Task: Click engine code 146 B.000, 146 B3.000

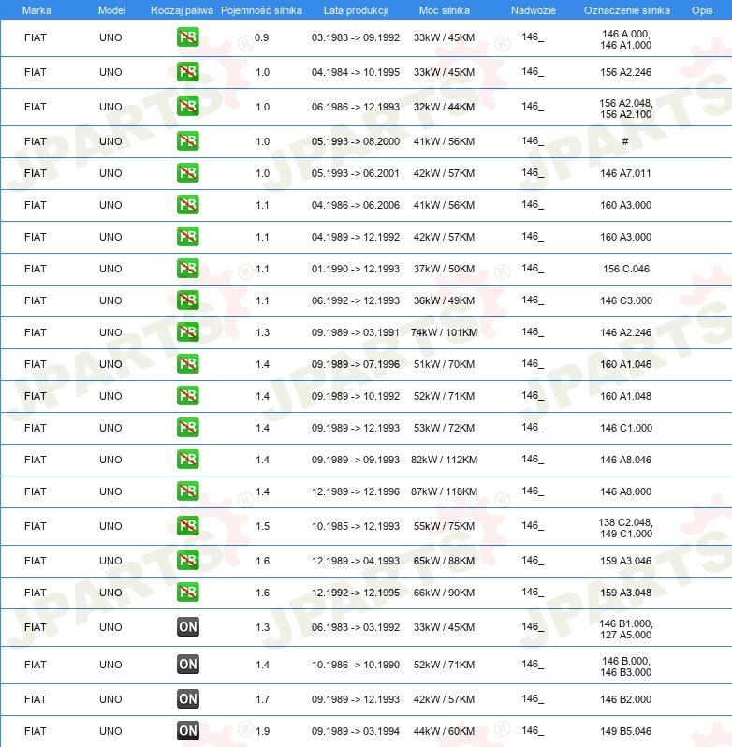Action: [626, 666]
